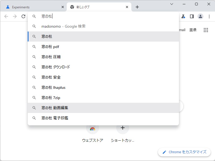Open the Google apps grid
Viewport: 215px width, 161px height.
pos(206,30)
